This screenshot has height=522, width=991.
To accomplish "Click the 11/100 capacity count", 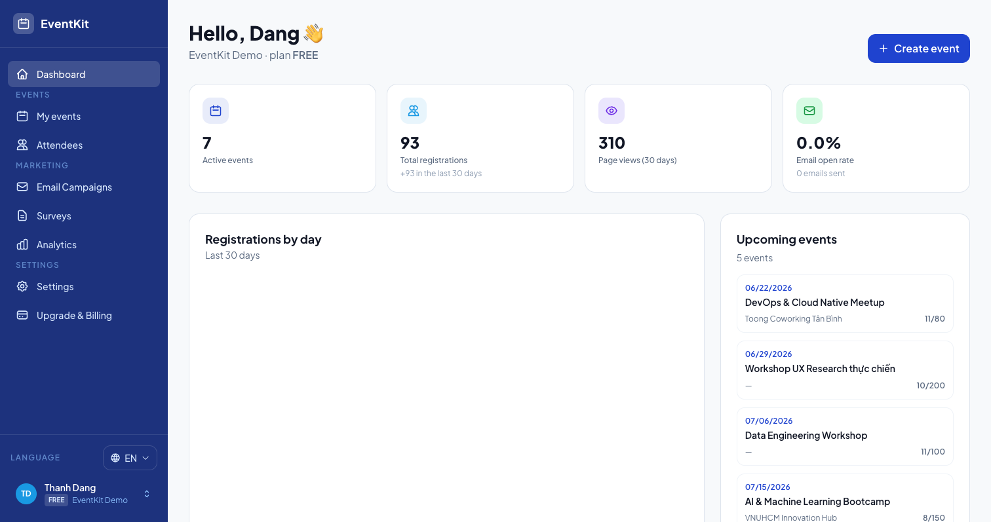I will [x=933, y=451].
